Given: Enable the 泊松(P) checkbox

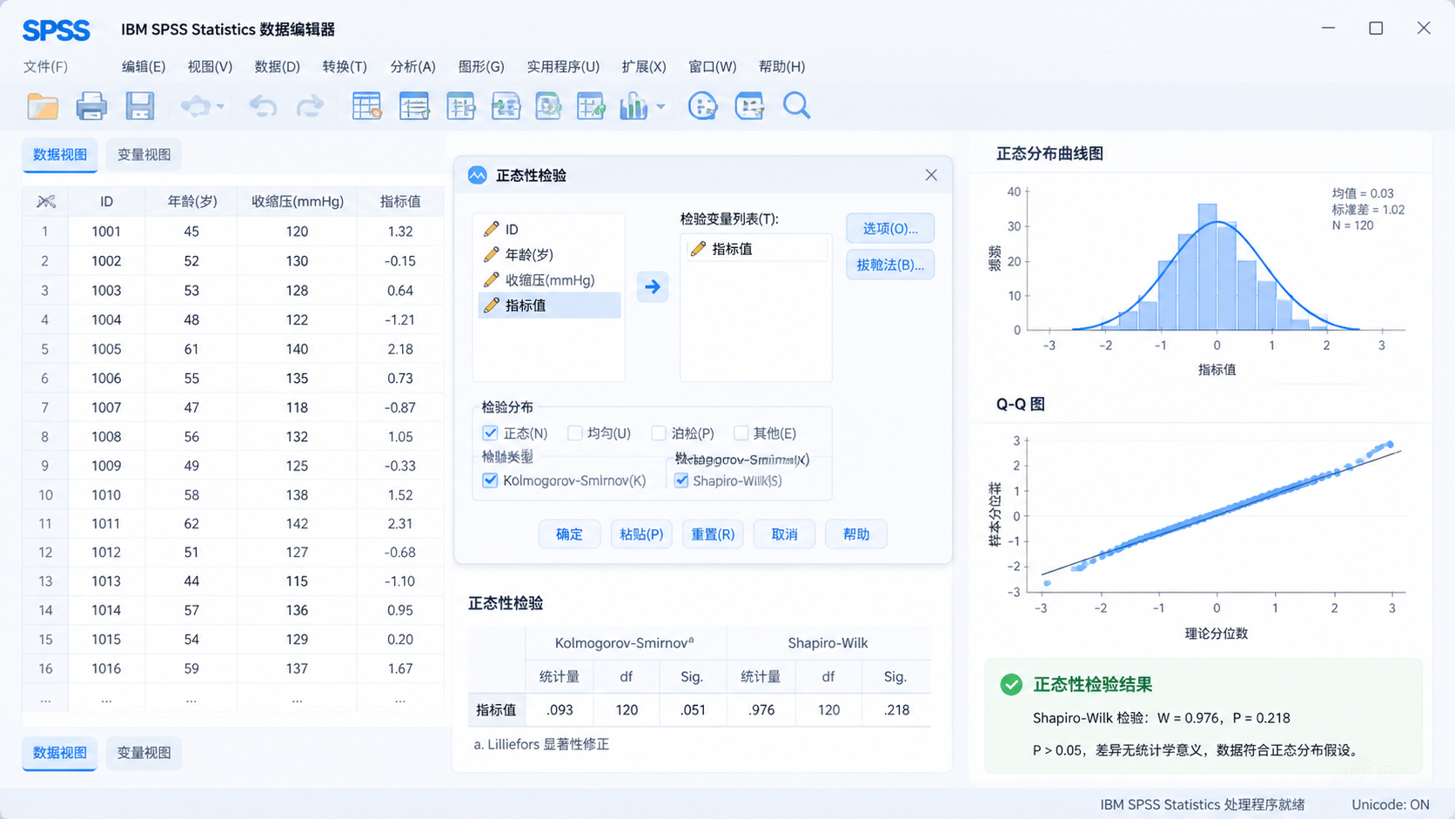Looking at the screenshot, I should pyautogui.click(x=659, y=433).
